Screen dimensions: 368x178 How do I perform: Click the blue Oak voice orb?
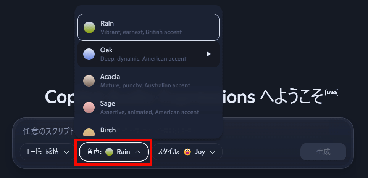click(89, 54)
